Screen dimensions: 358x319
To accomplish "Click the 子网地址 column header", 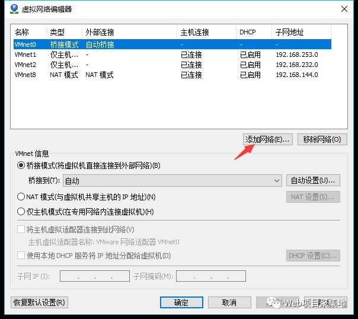I will (x=301, y=32).
